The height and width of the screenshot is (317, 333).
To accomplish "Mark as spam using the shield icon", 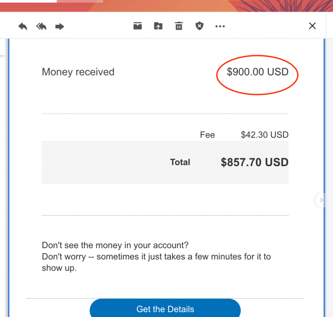I will click(199, 26).
